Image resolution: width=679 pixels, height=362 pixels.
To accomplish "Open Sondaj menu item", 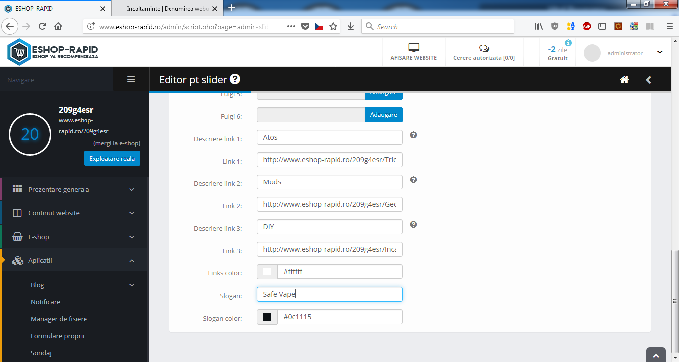I will [41, 353].
